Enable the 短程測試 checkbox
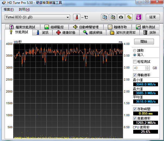 (135, 62)
